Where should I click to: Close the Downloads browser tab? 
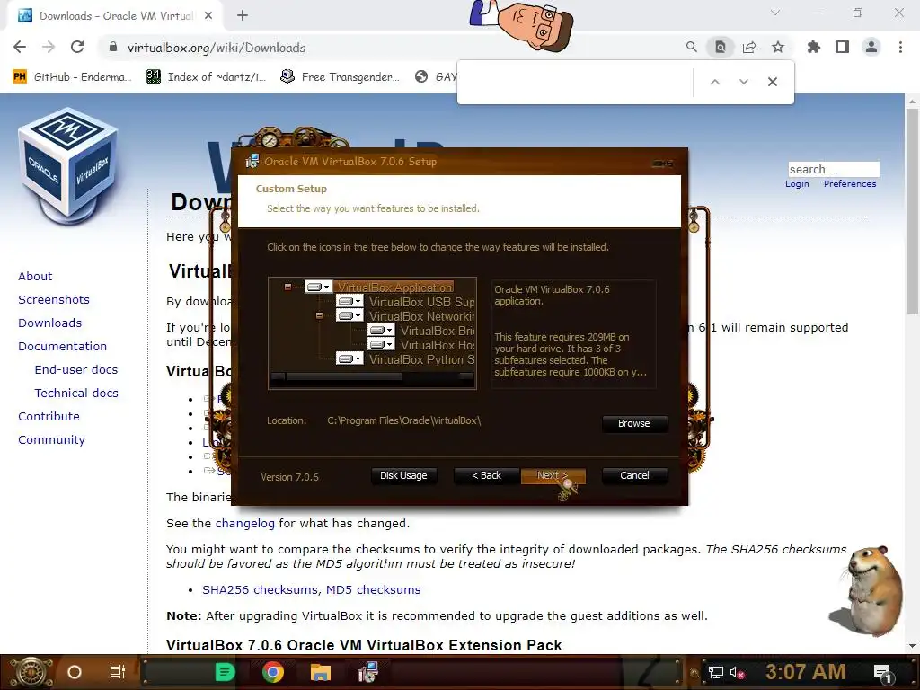(208, 16)
